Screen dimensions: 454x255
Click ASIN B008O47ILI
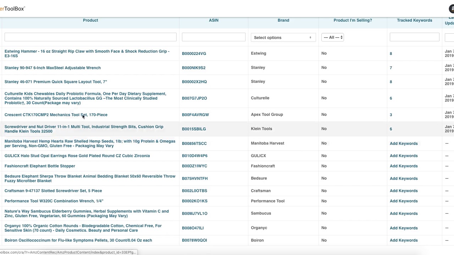193,228
